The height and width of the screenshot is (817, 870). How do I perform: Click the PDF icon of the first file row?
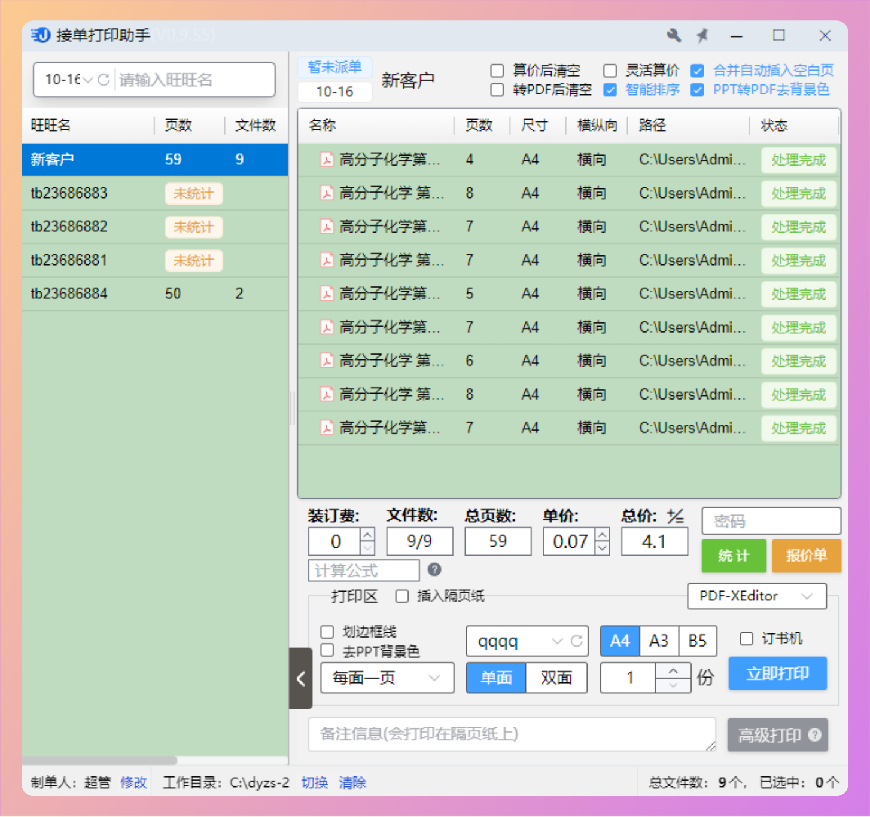coord(327,160)
